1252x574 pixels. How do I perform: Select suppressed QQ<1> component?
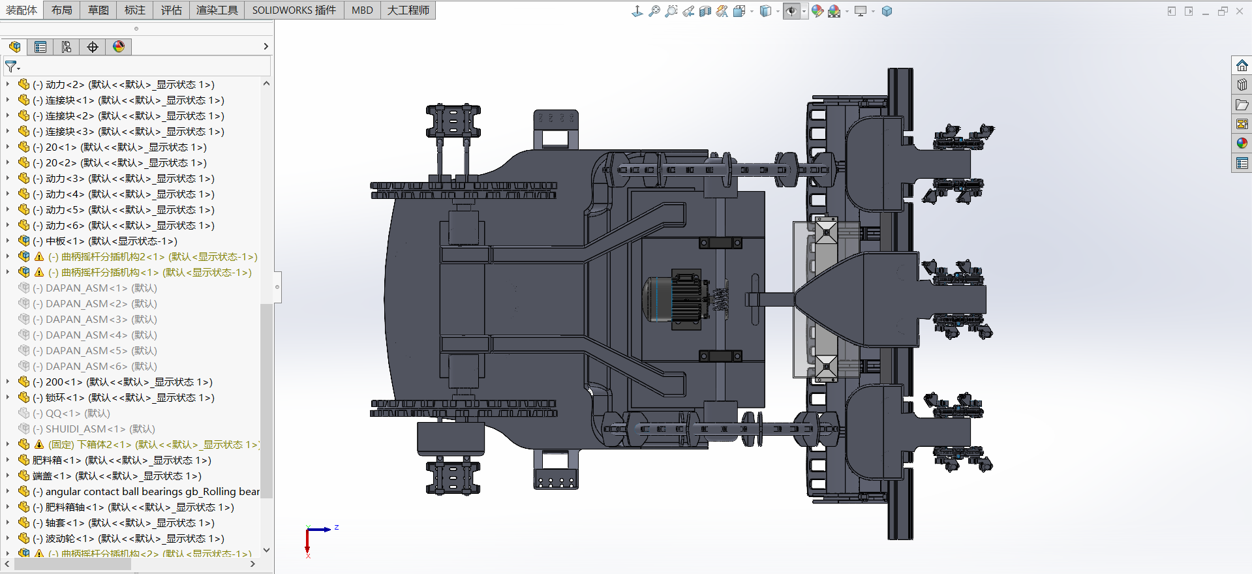[71, 413]
